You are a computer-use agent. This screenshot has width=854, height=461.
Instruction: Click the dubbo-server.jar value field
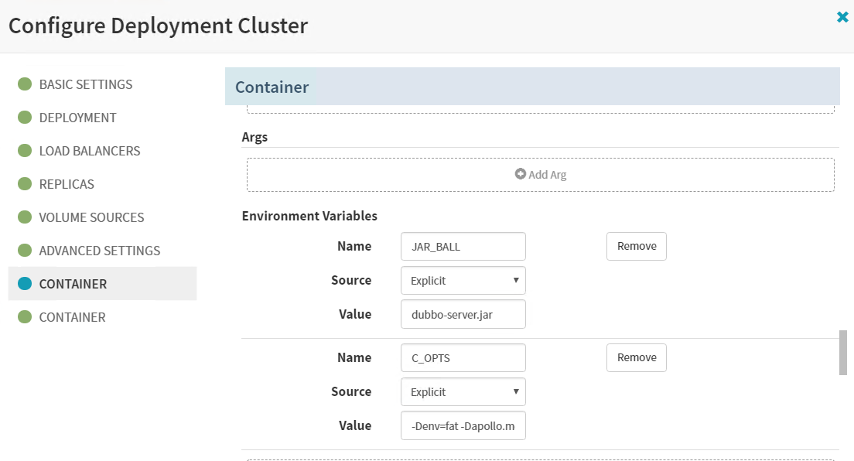pyautogui.click(x=463, y=314)
